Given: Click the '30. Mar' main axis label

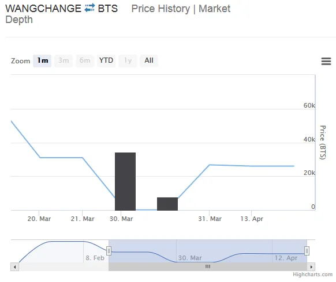Looking at the screenshot, I should tap(121, 219).
